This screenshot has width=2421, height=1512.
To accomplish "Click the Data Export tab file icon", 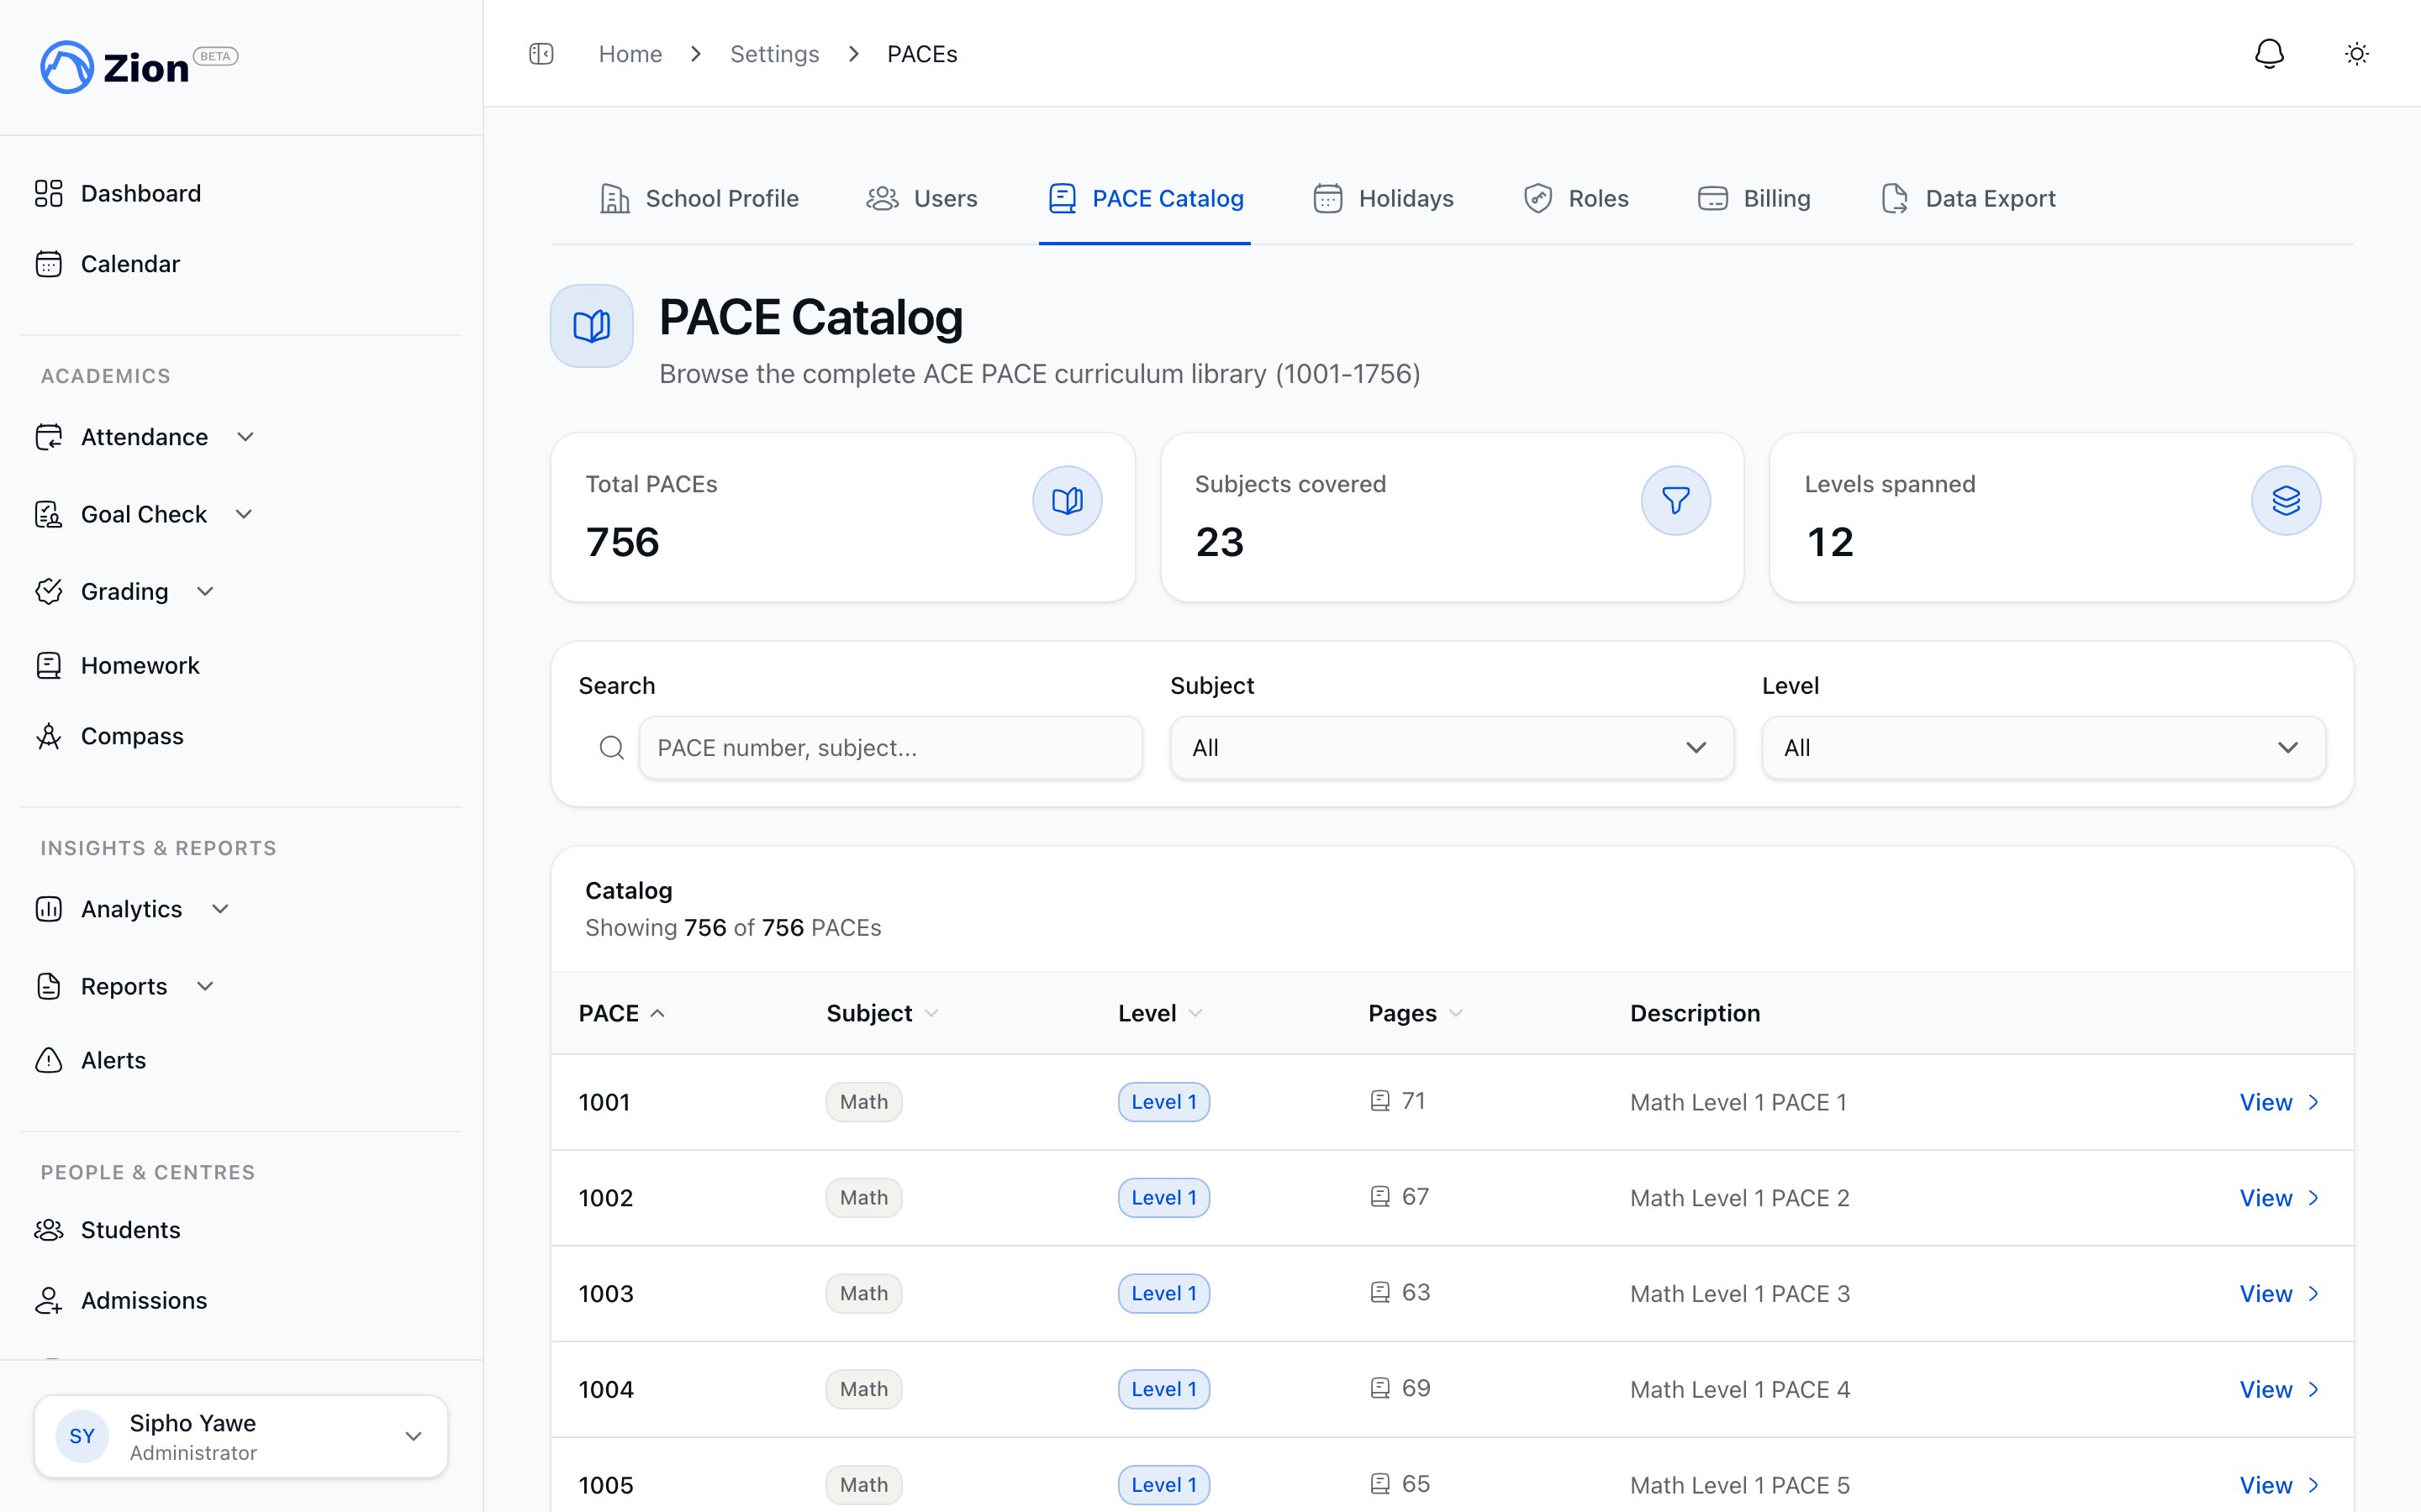I will point(1894,198).
